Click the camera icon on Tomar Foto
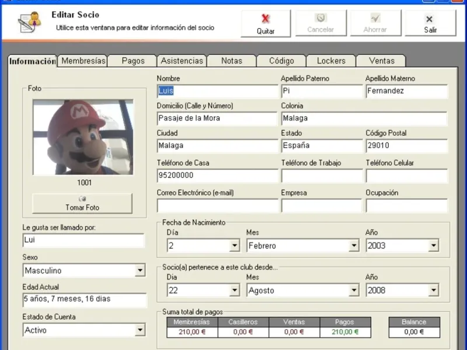467x350 pixels. (x=82, y=199)
